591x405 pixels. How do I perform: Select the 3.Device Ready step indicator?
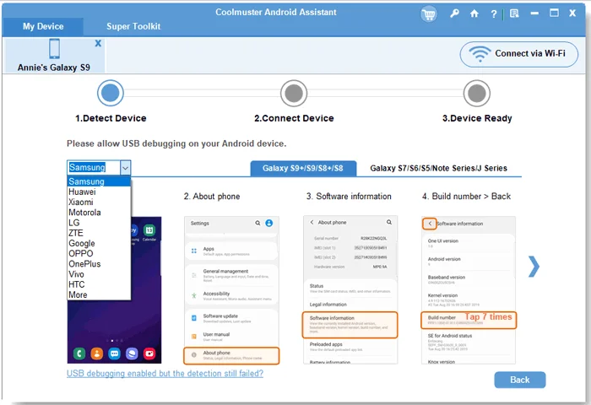click(477, 93)
